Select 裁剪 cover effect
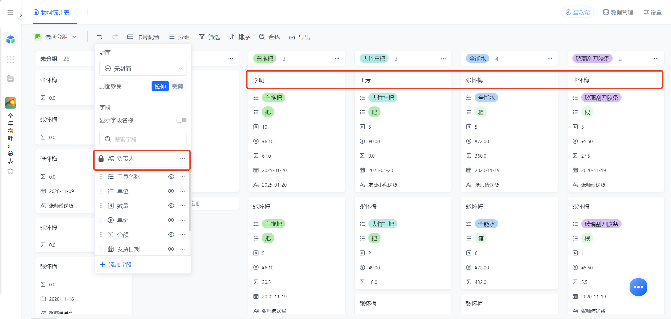This screenshot has height=319, width=671. (x=178, y=86)
